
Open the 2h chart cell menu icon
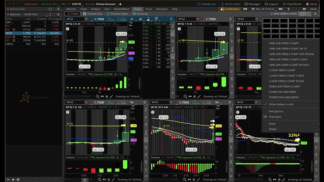point(171,19)
